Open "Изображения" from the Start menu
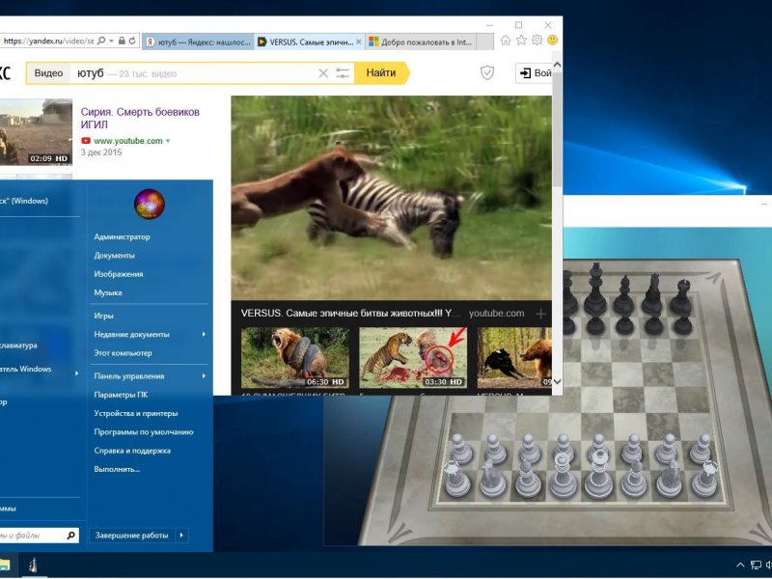Screen dimensions: 772x579 (119, 274)
